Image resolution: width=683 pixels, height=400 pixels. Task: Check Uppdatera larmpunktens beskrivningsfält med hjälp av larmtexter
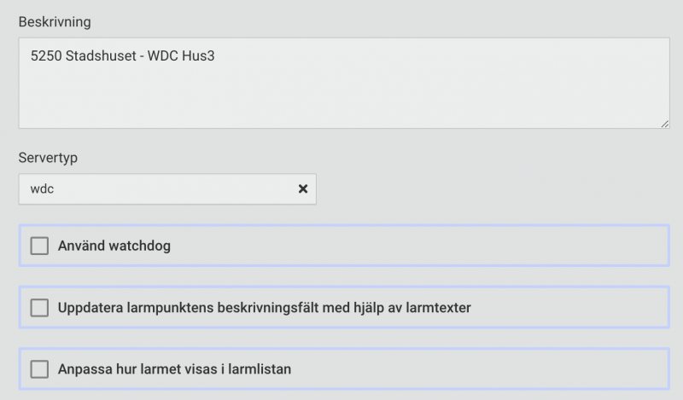39,308
